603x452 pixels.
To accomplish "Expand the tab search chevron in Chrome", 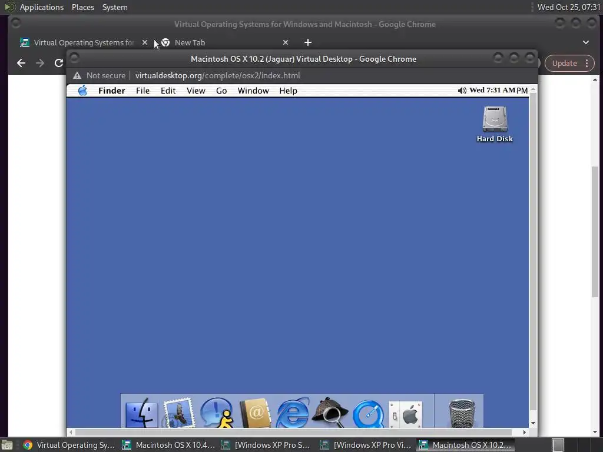I will 586,42.
